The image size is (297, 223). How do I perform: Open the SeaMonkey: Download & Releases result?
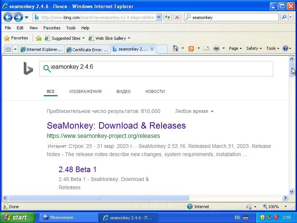[116, 126]
